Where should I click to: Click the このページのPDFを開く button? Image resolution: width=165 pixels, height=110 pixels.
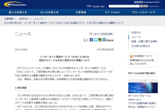(x=102, y=34)
